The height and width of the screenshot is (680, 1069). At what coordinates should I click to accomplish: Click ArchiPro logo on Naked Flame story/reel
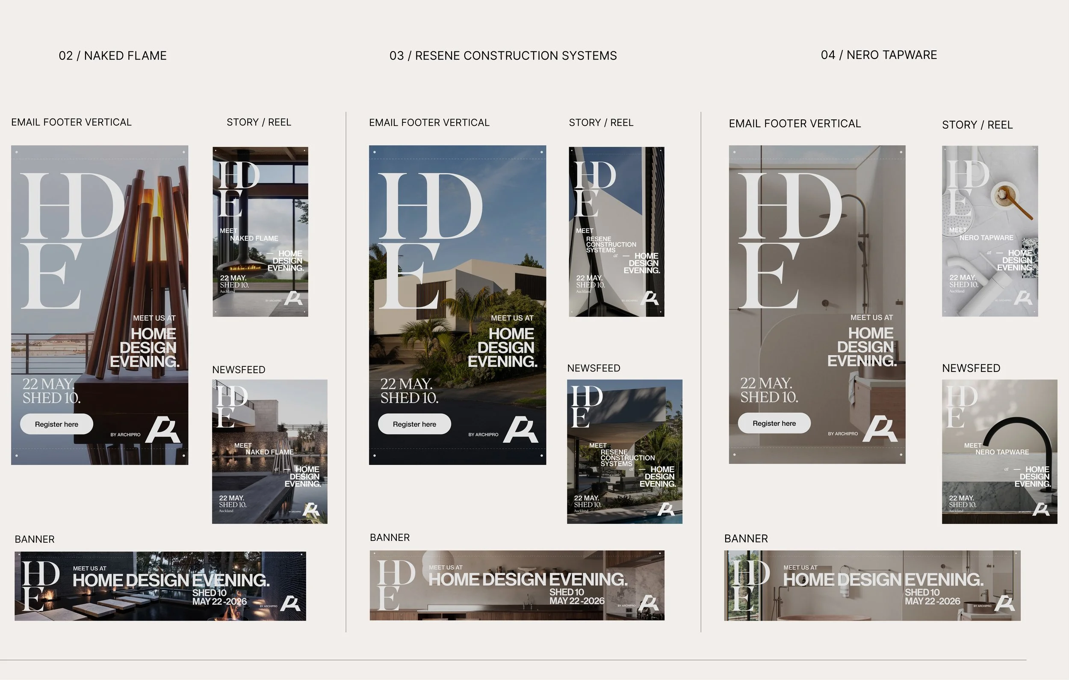pos(293,298)
